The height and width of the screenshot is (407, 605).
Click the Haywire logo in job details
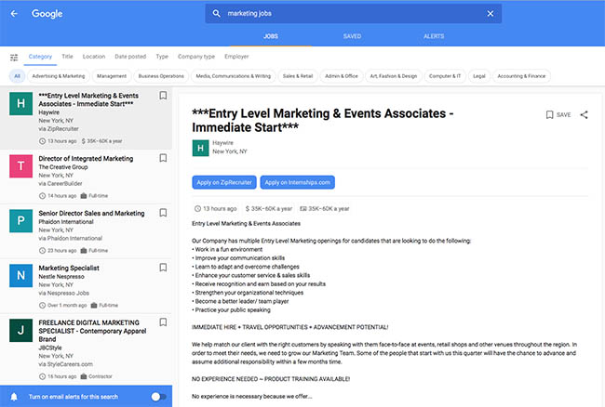200,149
